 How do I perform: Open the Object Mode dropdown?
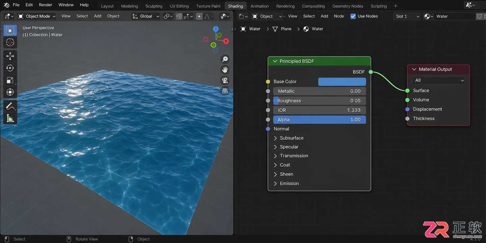pos(36,16)
